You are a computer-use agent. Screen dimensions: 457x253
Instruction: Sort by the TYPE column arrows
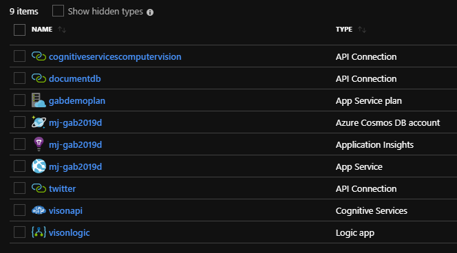[x=362, y=30]
